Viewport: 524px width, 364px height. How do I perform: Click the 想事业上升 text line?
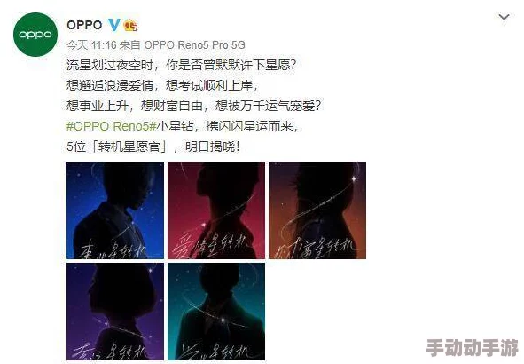tap(194, 106)
